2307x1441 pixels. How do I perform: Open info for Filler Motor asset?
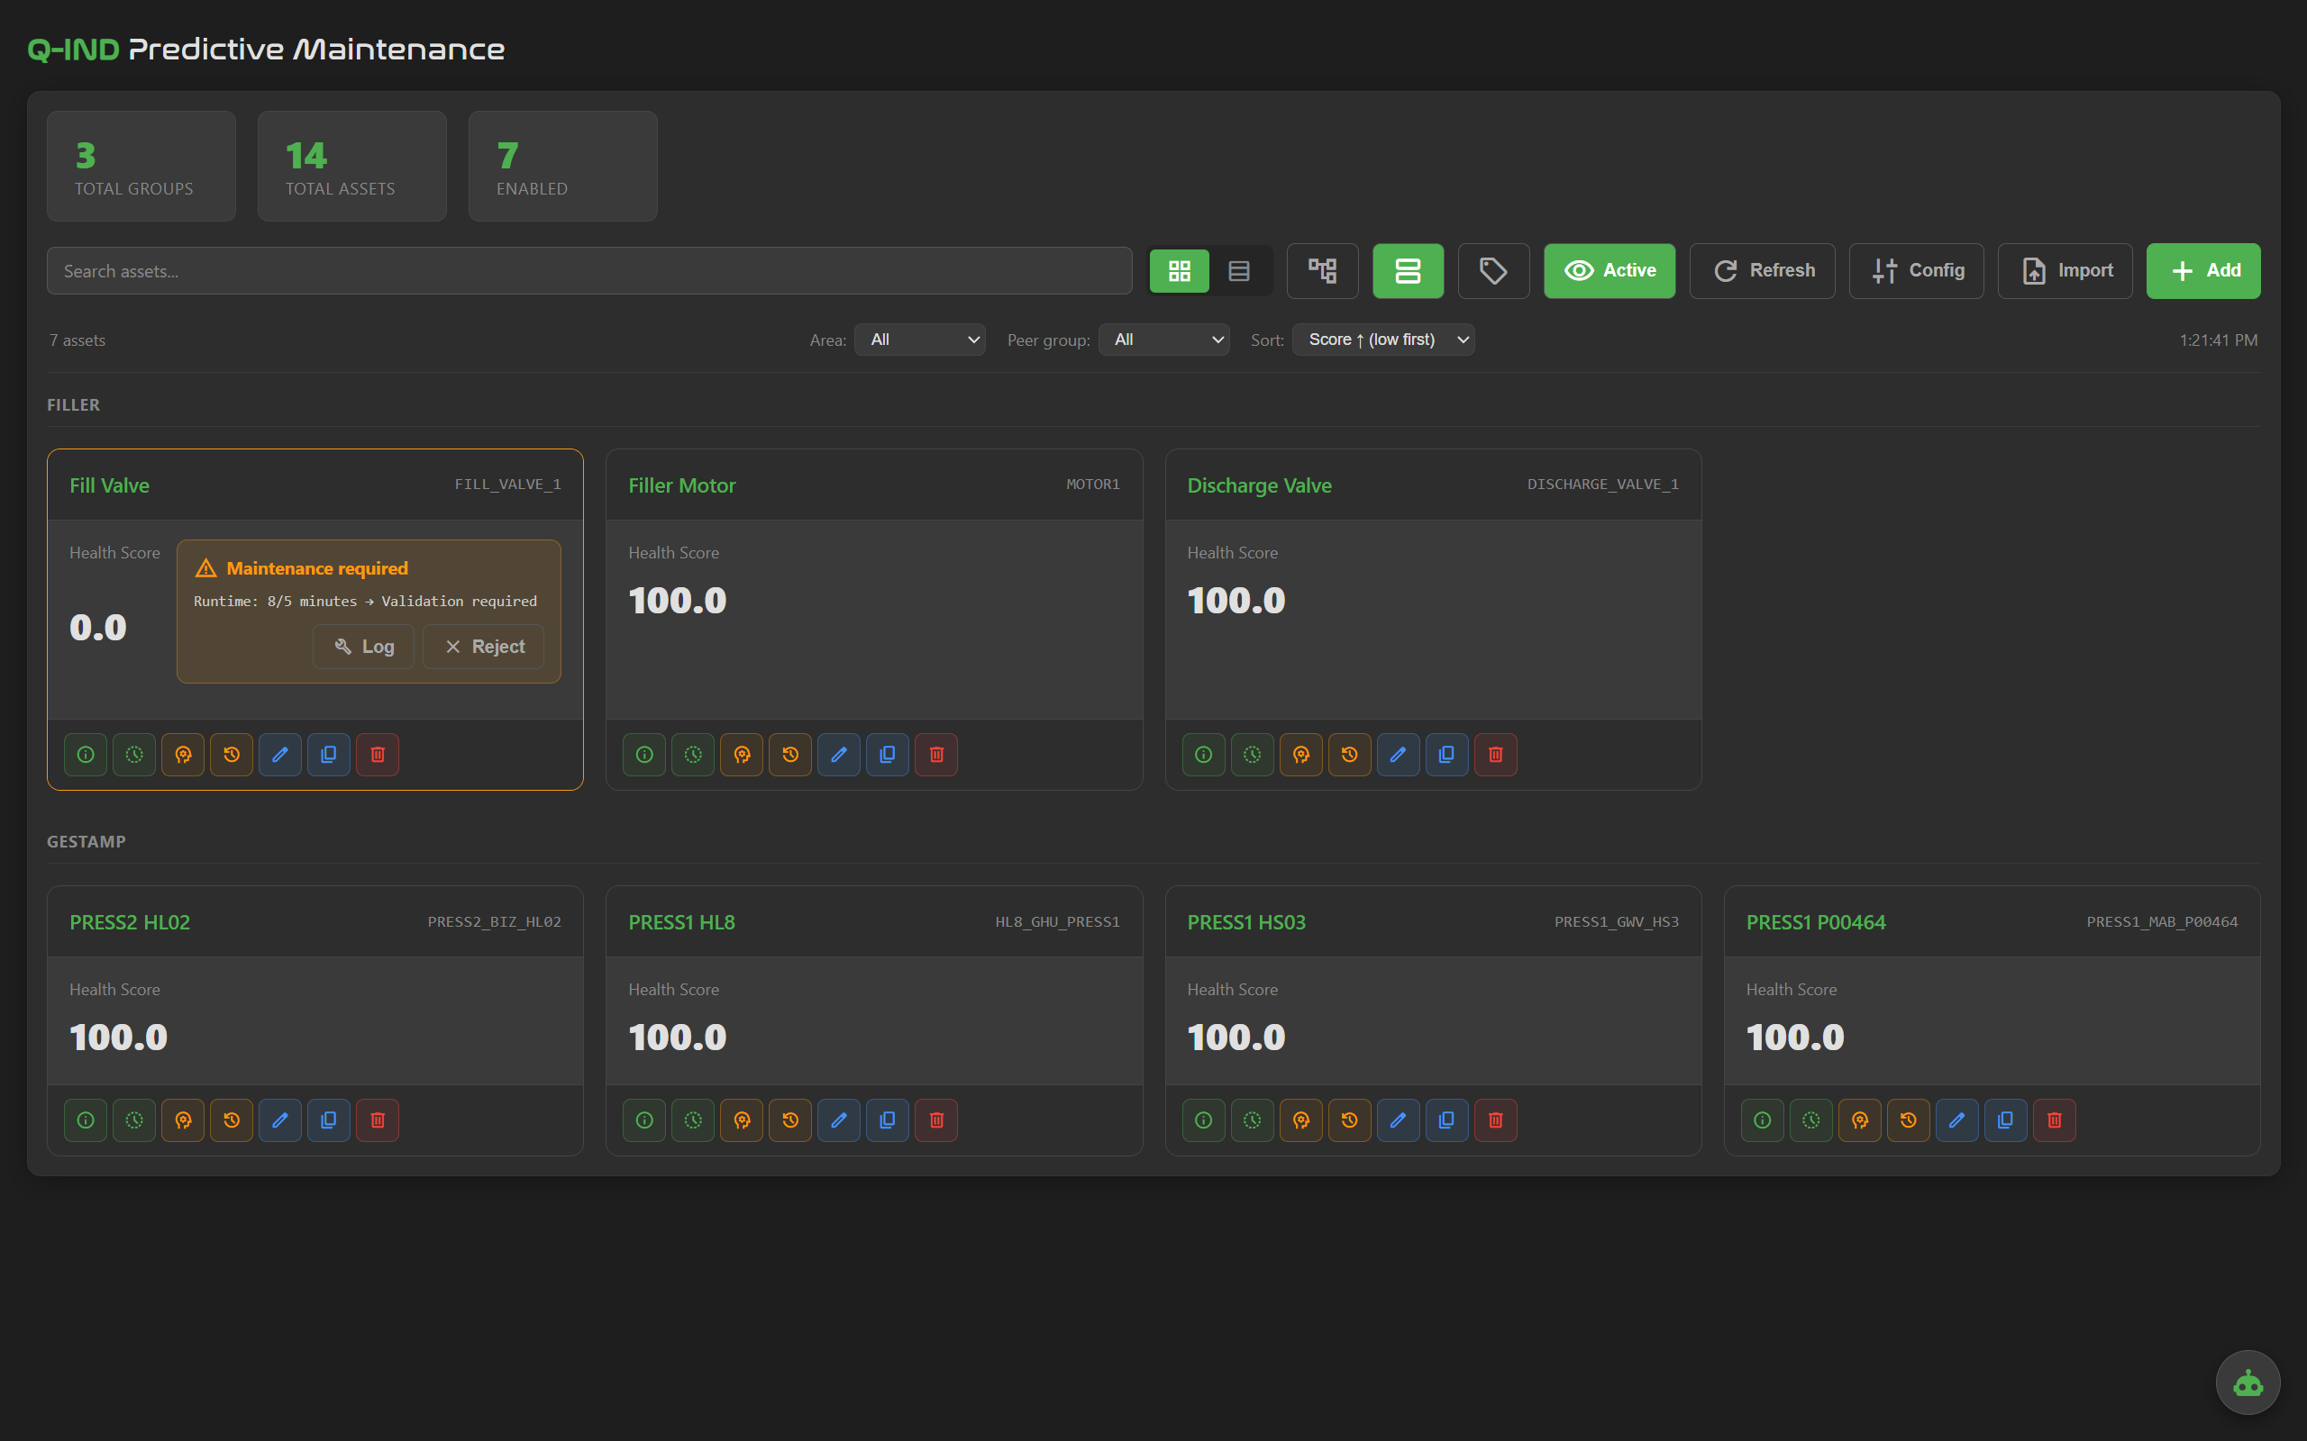[644, 755]
